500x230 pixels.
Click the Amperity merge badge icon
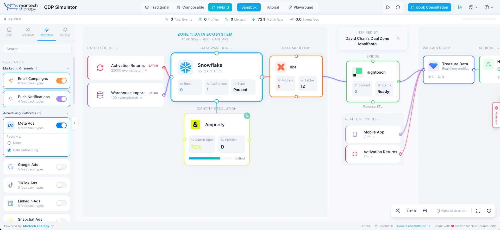click(247, 116)
